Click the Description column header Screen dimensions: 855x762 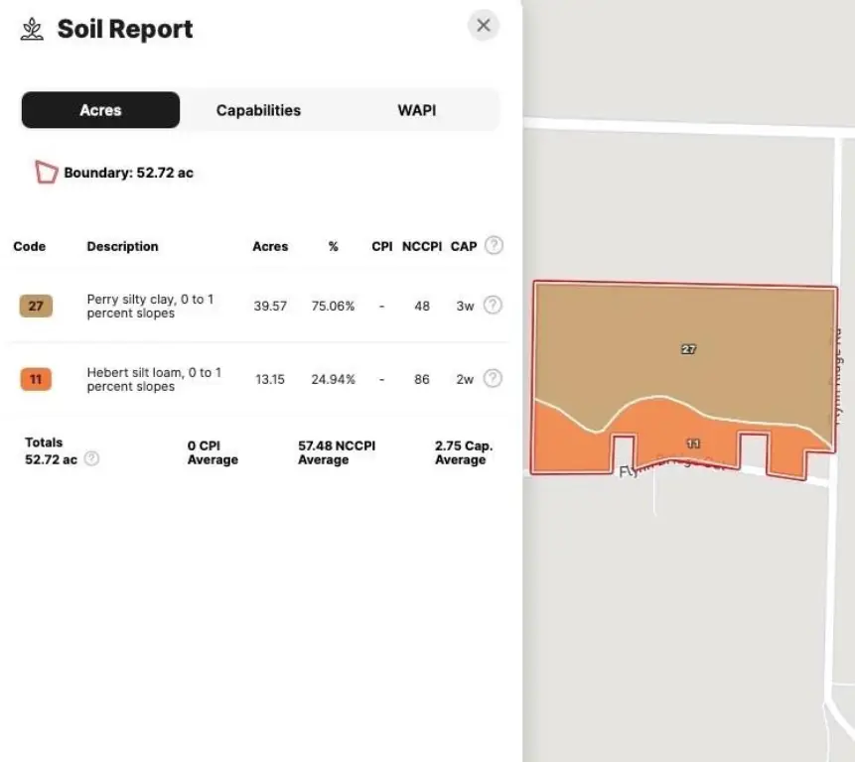coord(122,246)
